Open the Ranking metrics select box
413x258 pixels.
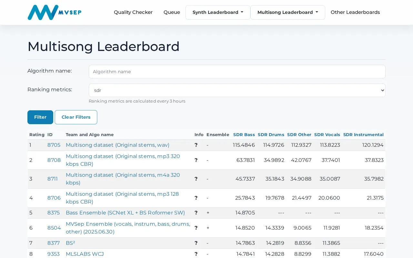237,90
